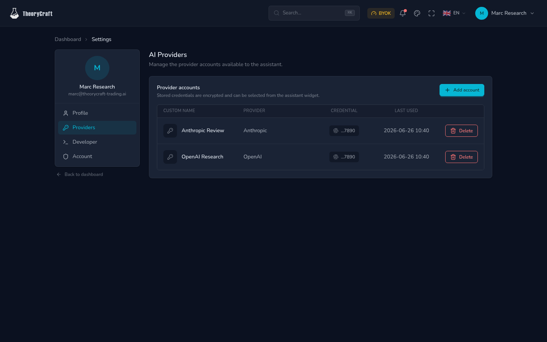Open the Profile settings tab
Screen dimensions: 547x342
point(97,113)
